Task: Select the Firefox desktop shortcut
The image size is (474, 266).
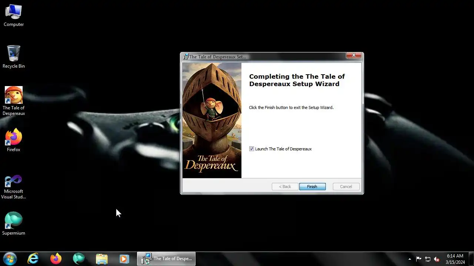Action: pos(14,140)
